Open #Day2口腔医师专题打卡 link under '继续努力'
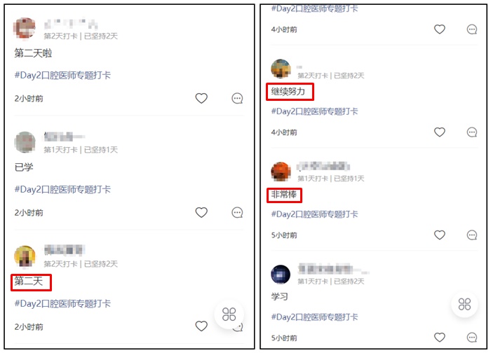 [x=314, y=111]
